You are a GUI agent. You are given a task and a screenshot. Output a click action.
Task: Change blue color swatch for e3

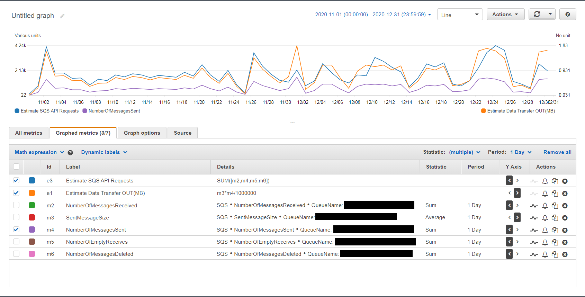click(32, 180)
